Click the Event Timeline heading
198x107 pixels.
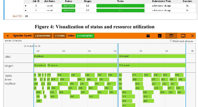(13, 41)
